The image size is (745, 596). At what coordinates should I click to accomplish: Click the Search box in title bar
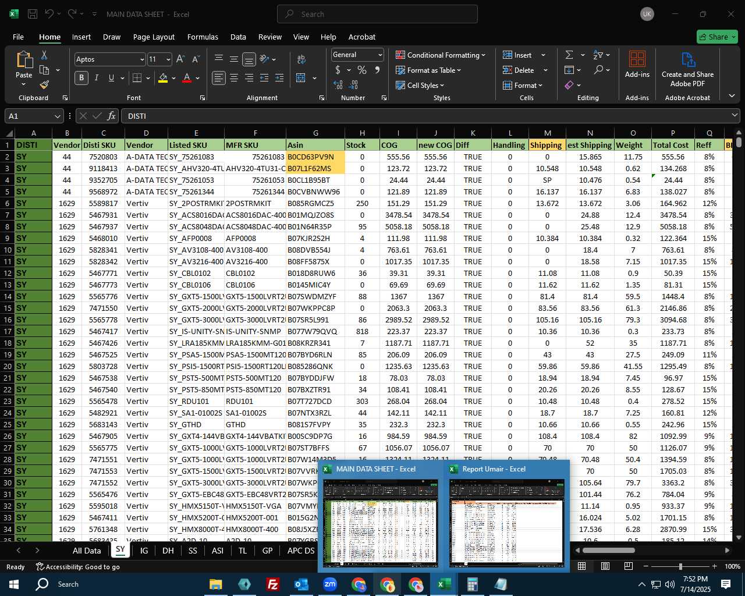coord(377,14)
